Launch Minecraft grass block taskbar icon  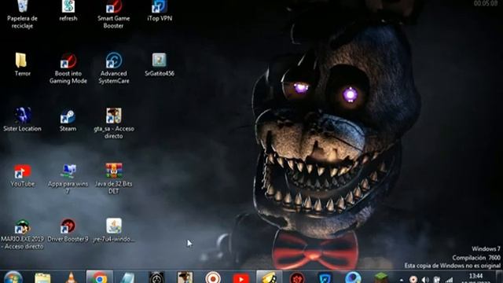380,277
